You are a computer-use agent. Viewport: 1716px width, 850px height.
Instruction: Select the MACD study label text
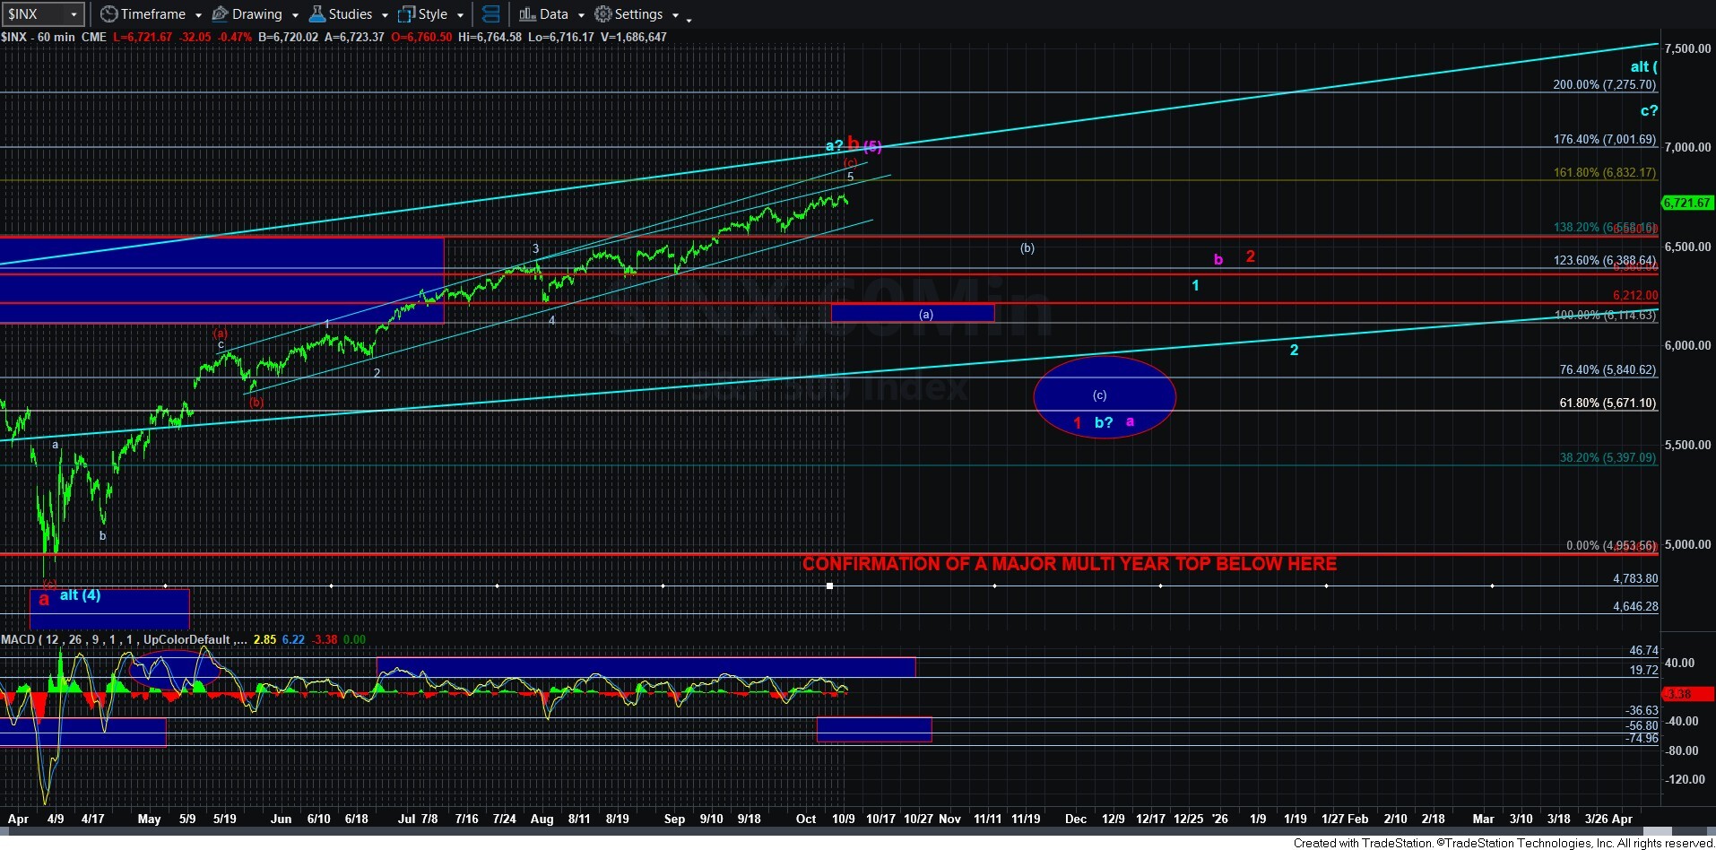pos(117,639)
